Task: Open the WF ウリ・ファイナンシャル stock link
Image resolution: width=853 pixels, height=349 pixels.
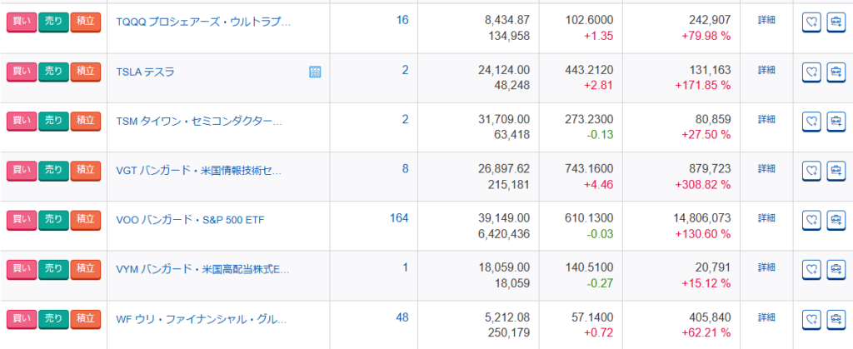Action: point(201,319)
